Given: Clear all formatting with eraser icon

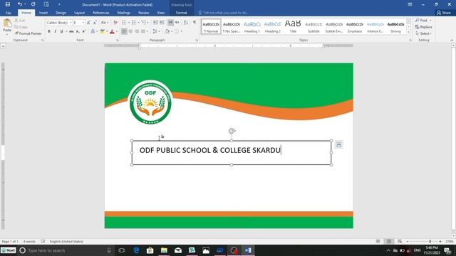Looking at the screenshot, I should (115, 23).
